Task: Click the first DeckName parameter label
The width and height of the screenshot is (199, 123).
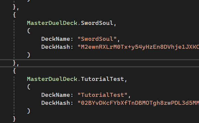Action: pos(56,39)
